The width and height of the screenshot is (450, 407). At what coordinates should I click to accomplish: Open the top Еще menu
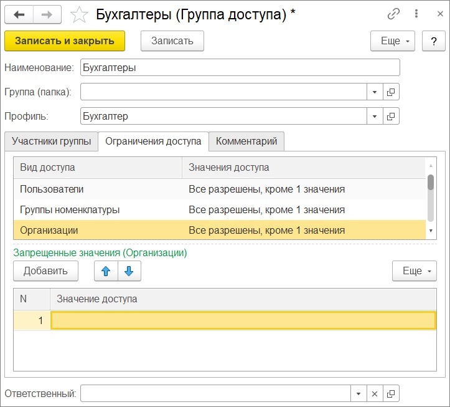(393, 41)
